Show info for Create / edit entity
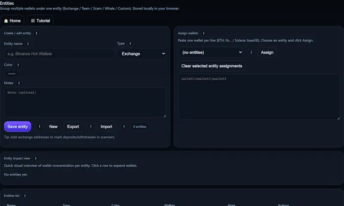 [37, 33]
